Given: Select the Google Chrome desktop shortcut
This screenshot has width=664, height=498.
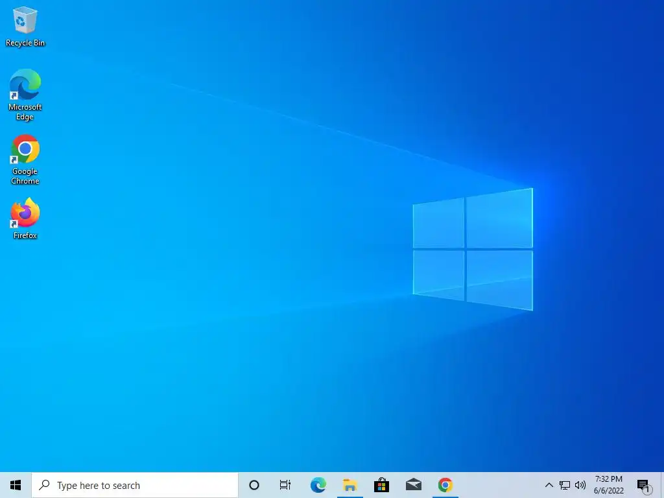Looking at the screenshot, I should [x=25, y=160].
